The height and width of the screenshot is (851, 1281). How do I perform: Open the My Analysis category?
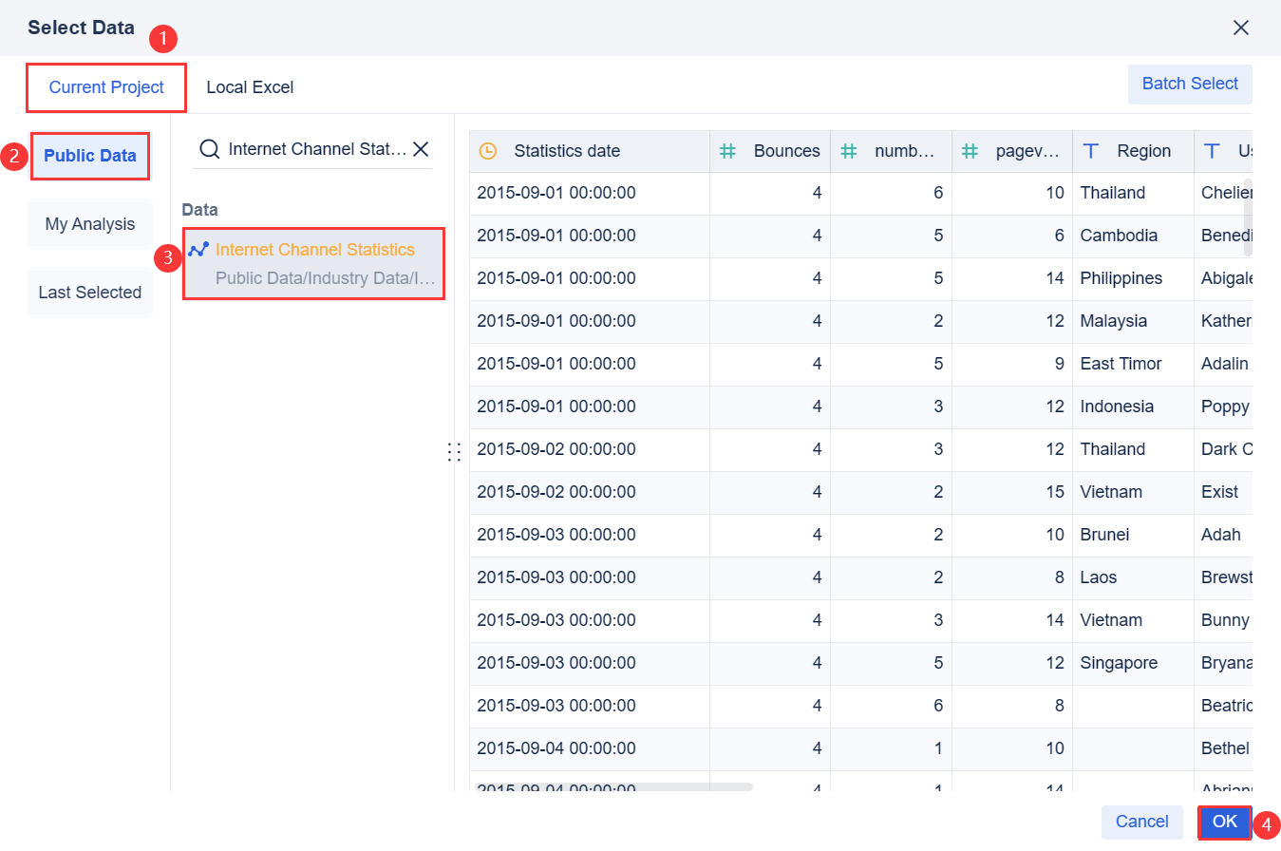pyautogui.click(x=90, y=224)
